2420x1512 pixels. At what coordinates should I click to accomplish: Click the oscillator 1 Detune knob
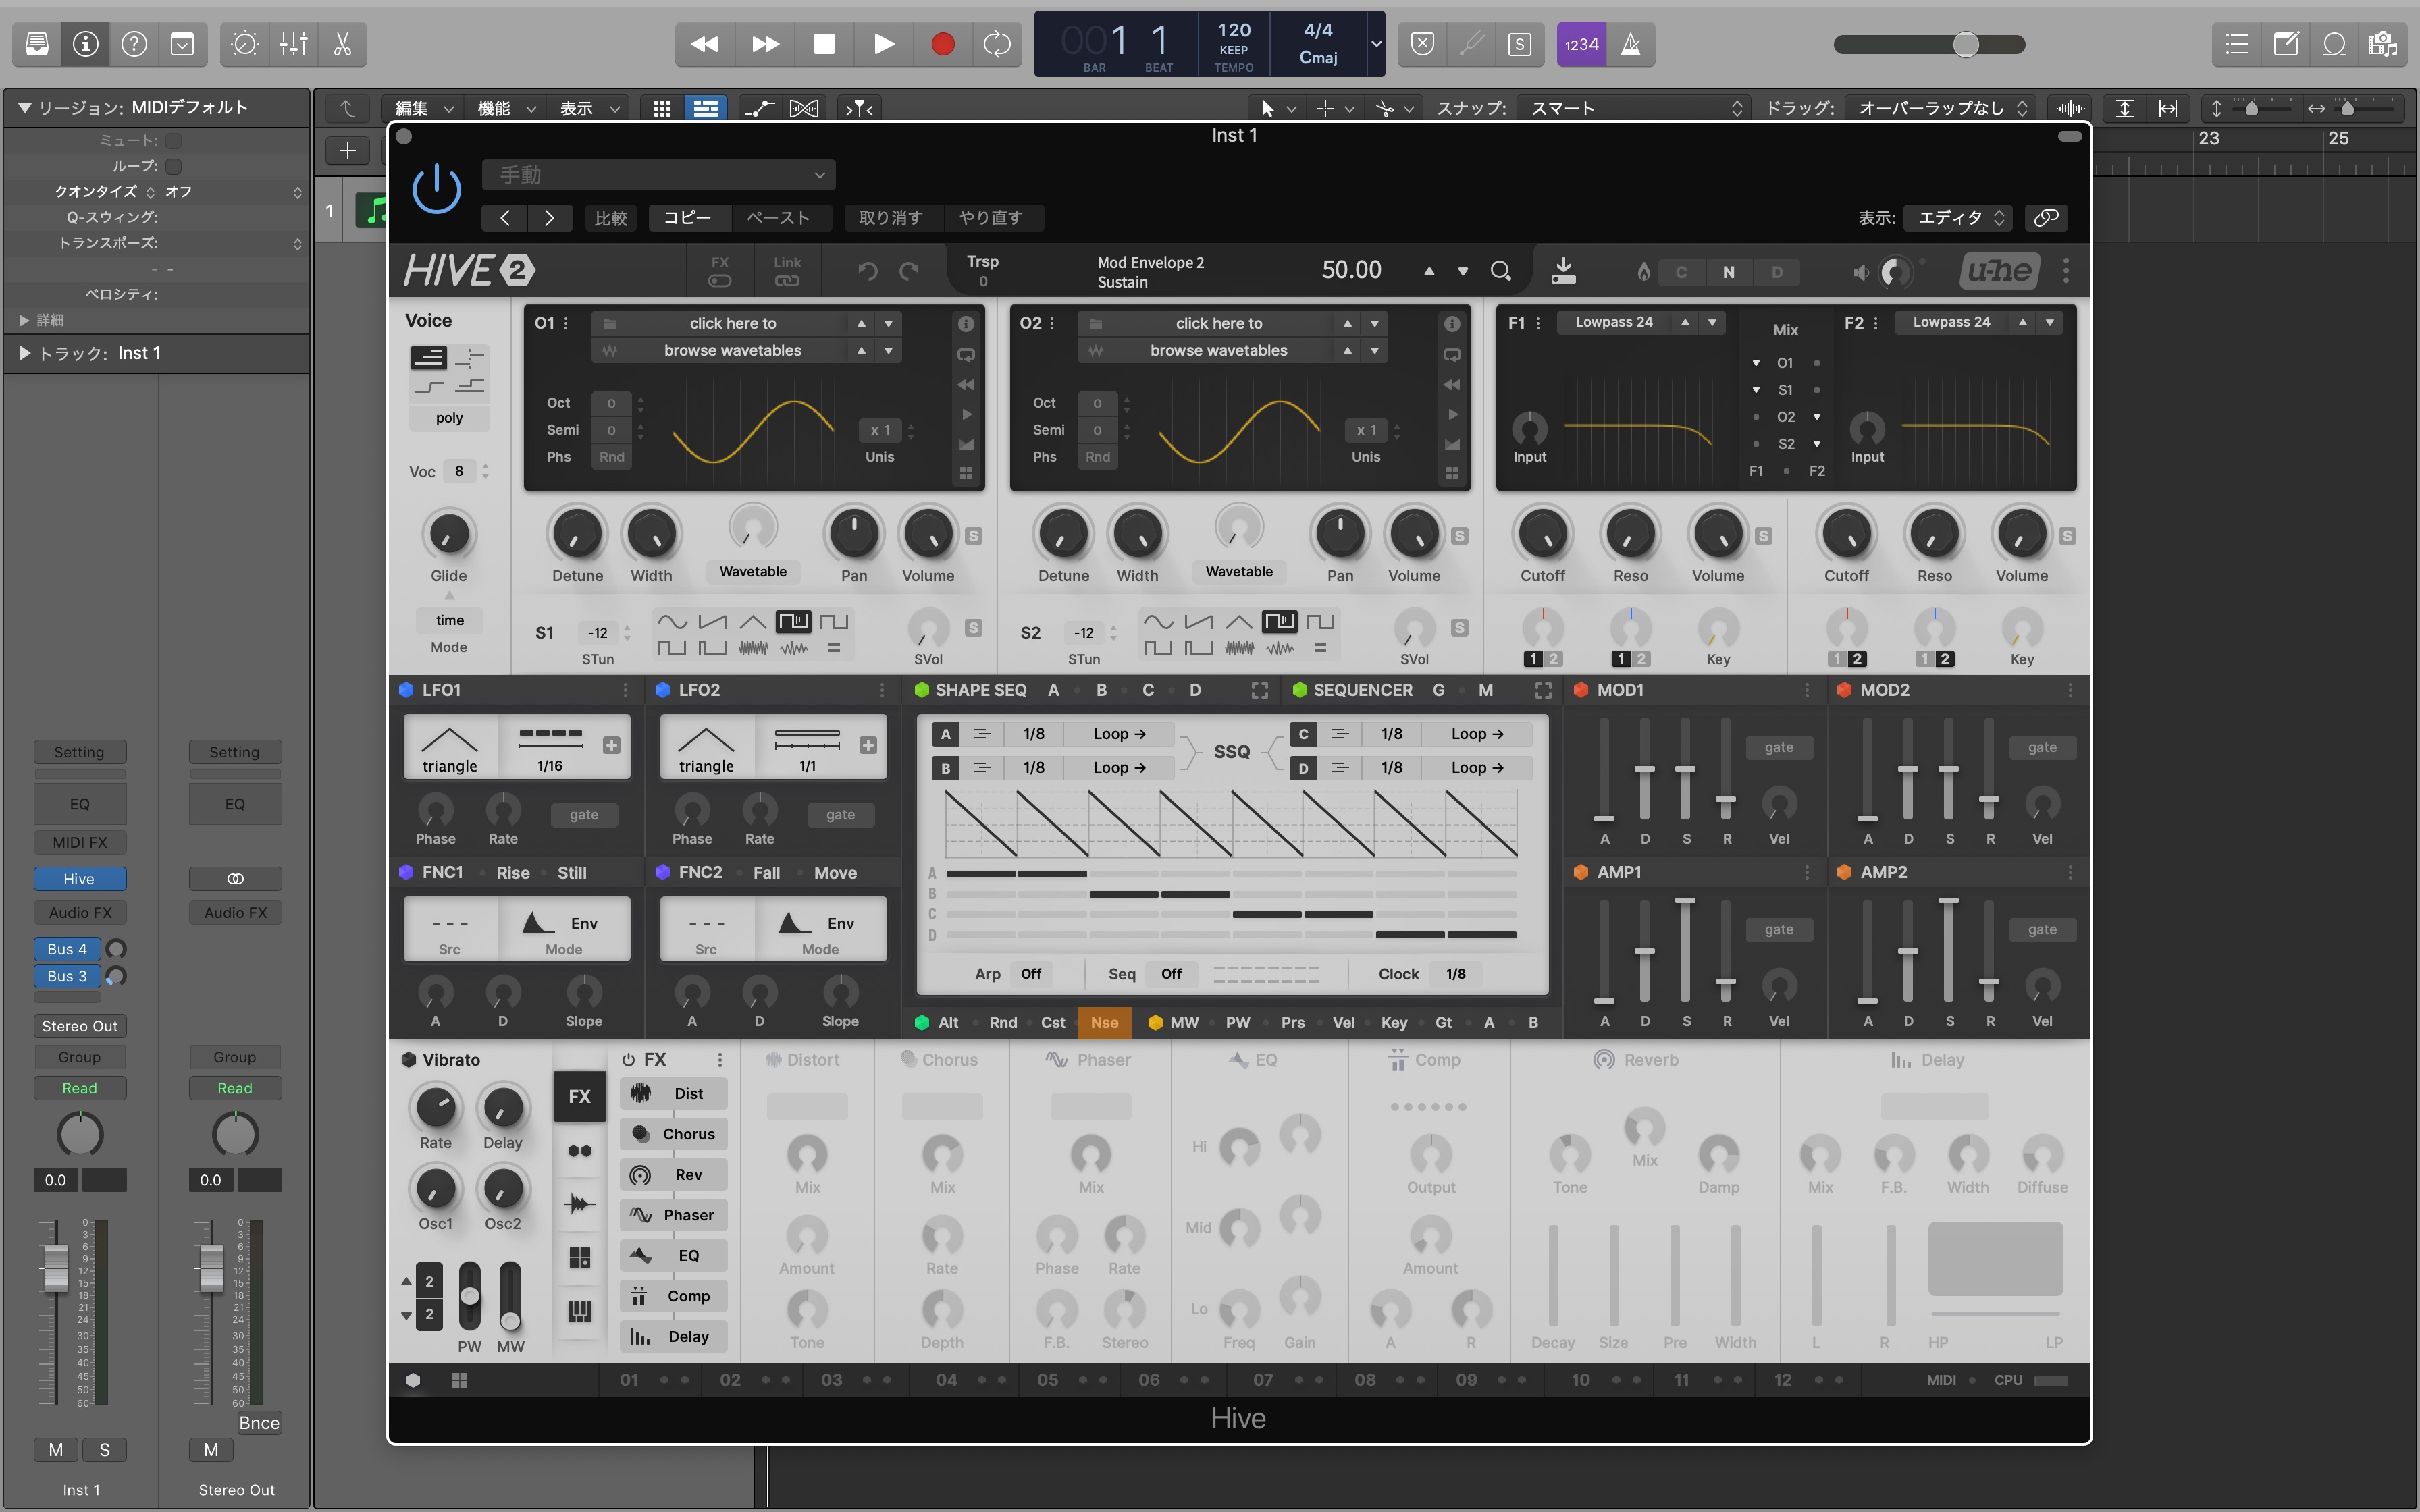(577, 534)
